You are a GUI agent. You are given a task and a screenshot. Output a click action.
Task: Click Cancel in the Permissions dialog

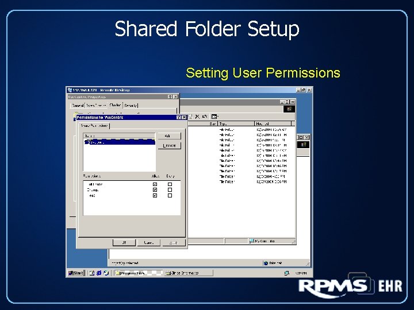click(149, 242)
